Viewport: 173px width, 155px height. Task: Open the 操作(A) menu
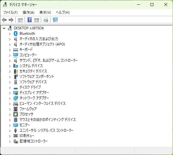(29, 13)
